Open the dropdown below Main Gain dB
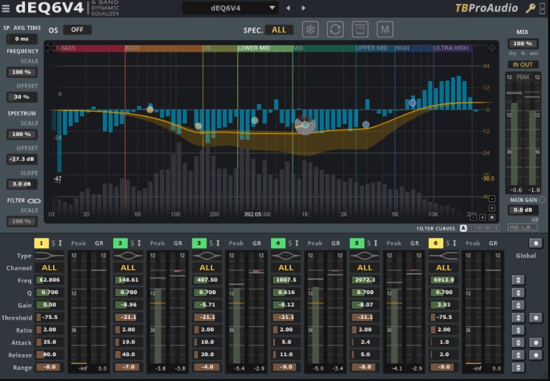This screenshot has height=381, width=550. coord(522,227)
